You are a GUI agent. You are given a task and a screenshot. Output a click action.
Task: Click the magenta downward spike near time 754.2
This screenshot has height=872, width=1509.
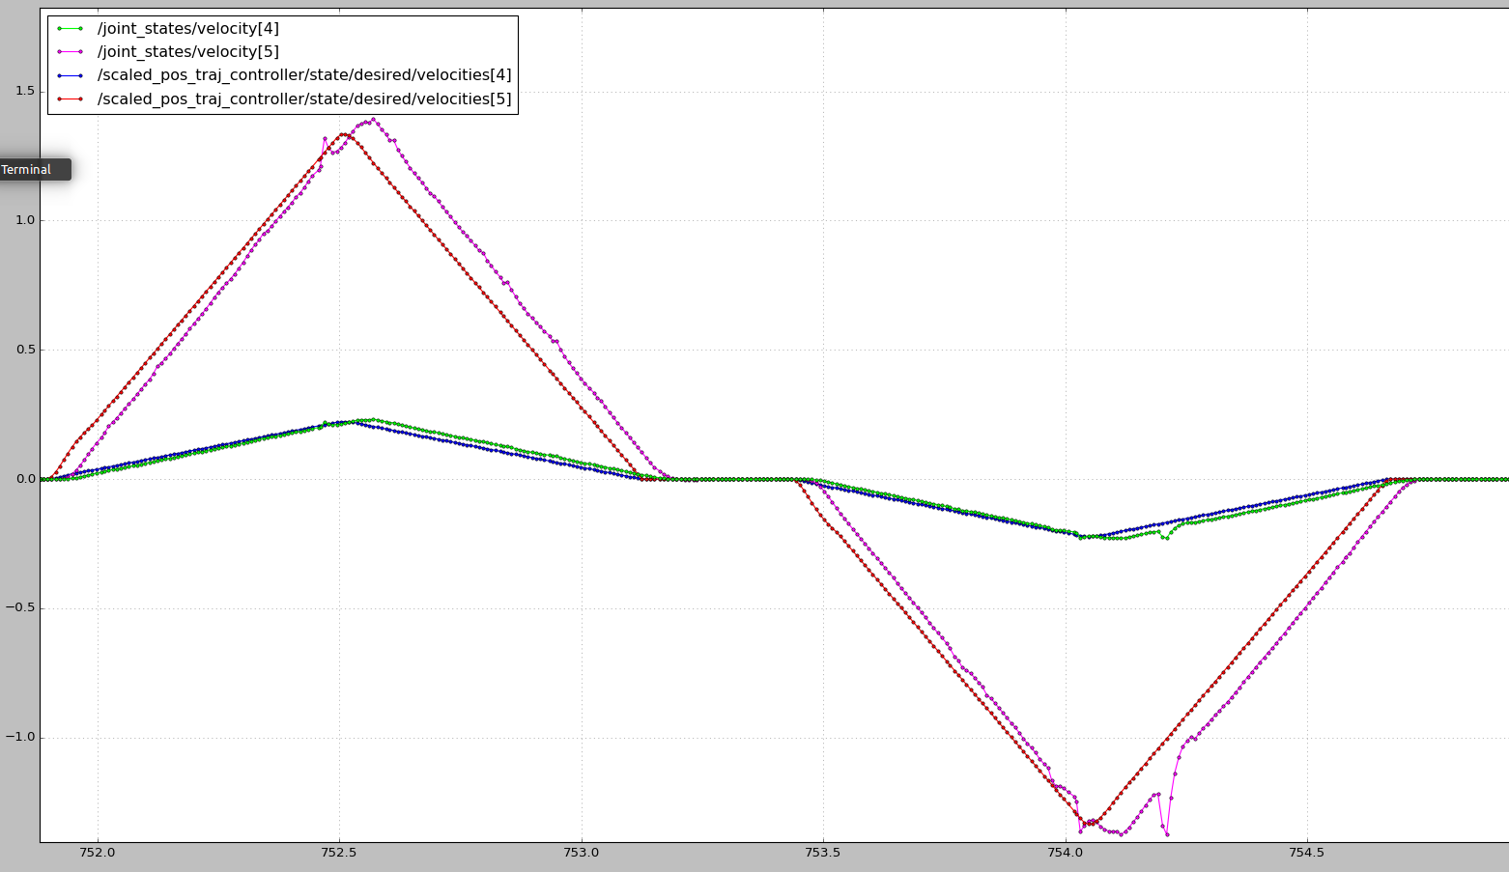point(1166,833)
